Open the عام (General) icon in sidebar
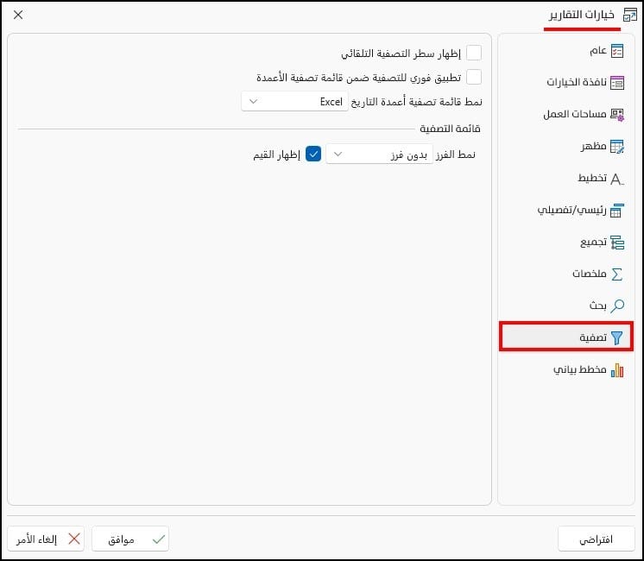 (617, 51)
